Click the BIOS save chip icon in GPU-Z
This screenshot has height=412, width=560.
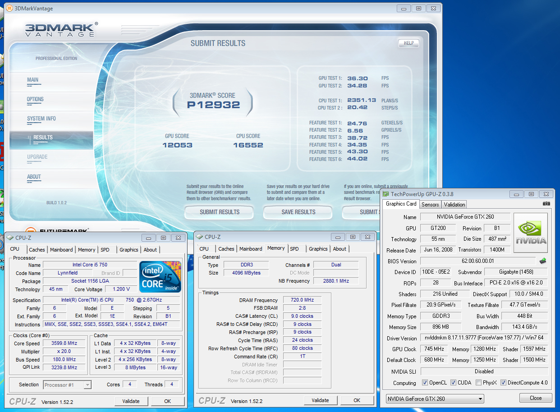coord(543,261)
